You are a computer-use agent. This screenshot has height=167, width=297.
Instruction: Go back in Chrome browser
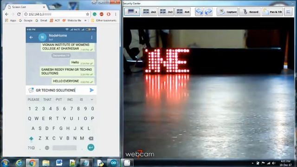(x=7, y=14)
